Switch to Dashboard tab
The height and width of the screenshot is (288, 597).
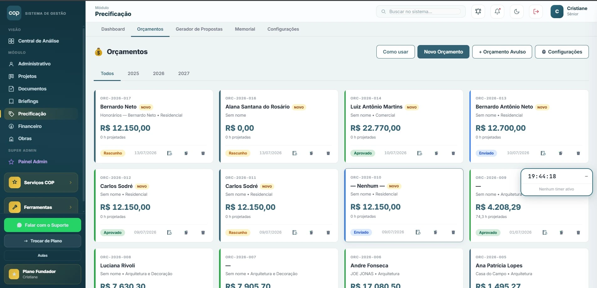113,29
